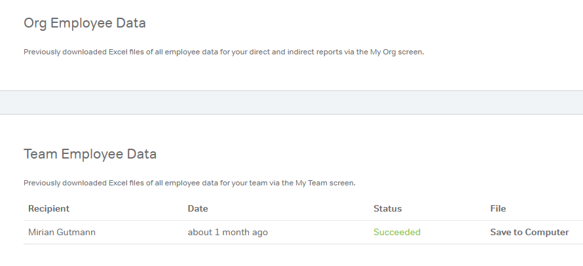The image size is (583, 266).
Task: Select the Mirian Gutmann recipient cell
Action: point(62,232)
